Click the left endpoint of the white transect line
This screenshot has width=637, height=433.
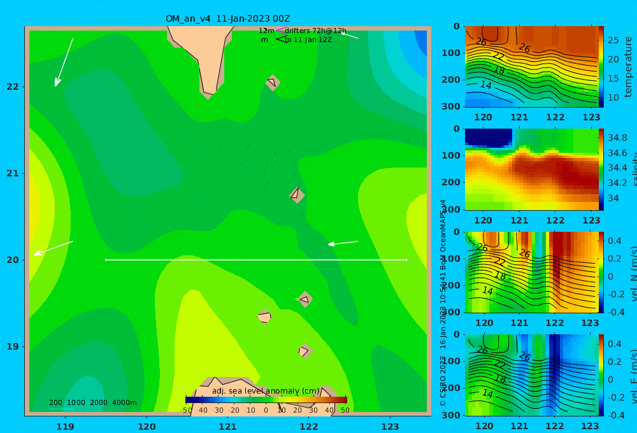(106, 260)
